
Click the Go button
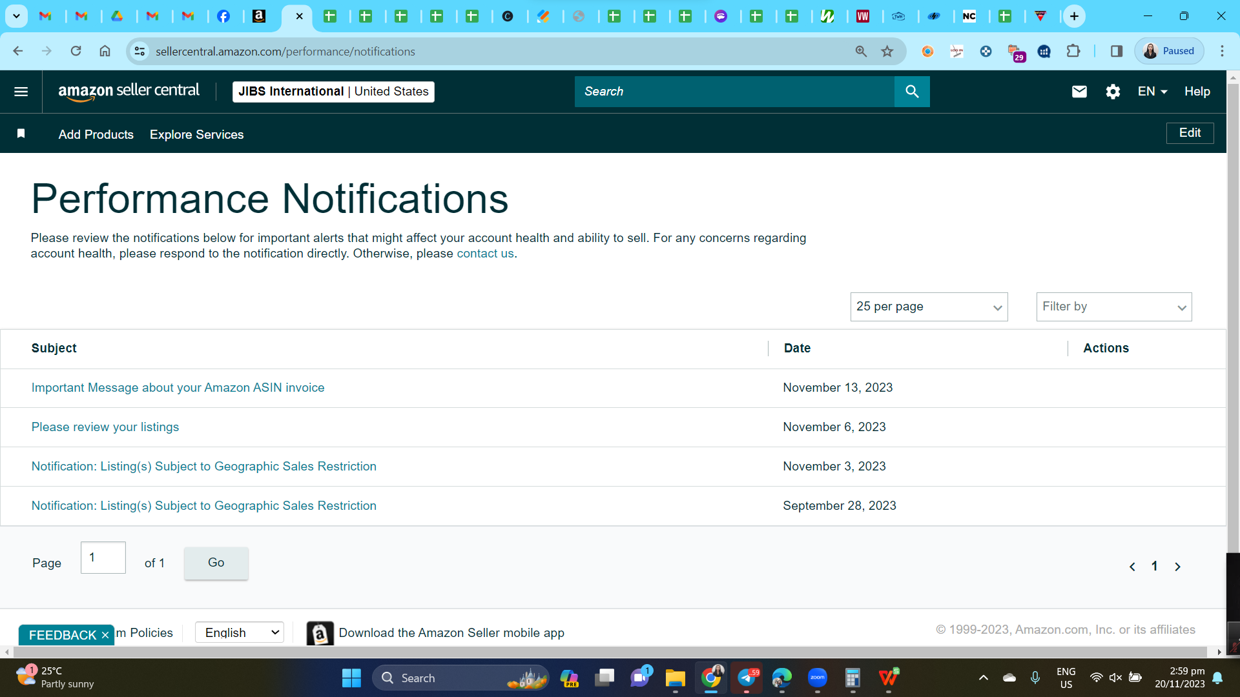click(x=216, y=563)
